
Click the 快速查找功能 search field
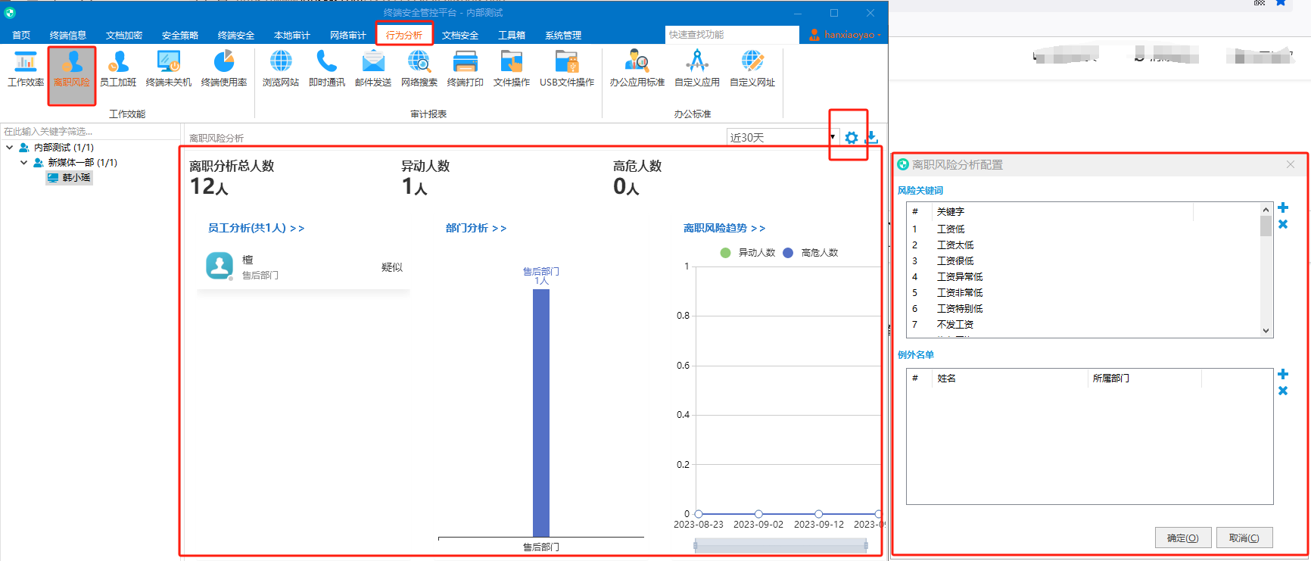[732, 35]
